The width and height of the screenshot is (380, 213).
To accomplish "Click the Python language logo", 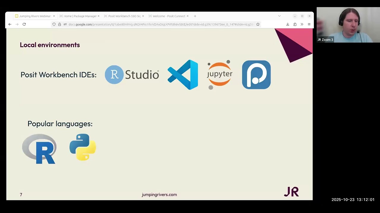I will [83, 147].
